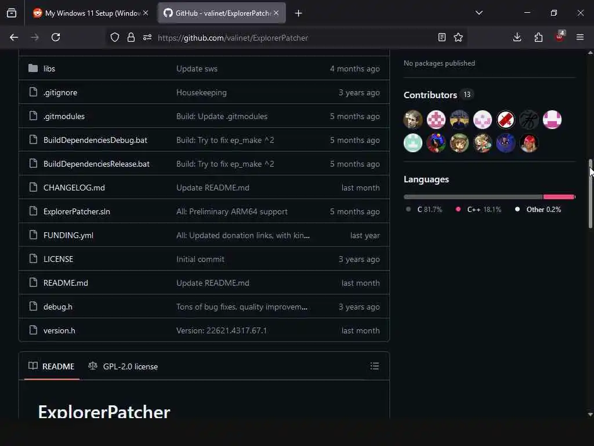The image size is (594, 446).
Task: Close the GitHub ExplorerPatcher tab
Action: point(276,13)
